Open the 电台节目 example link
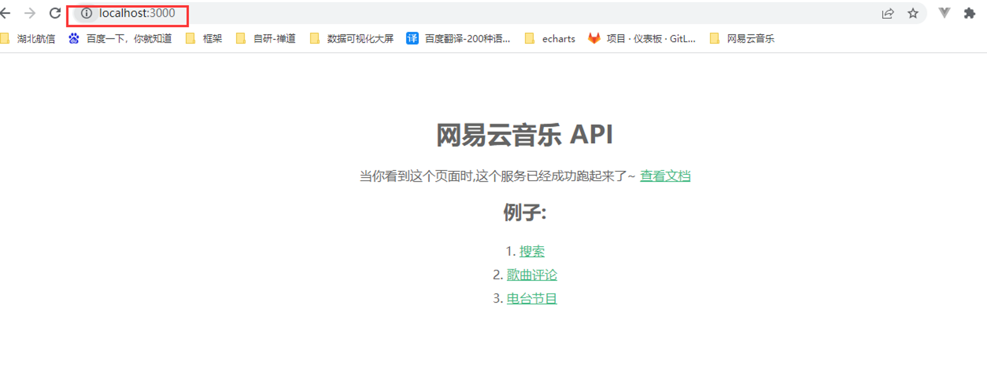987x386 pixels. tap(532, 299)
